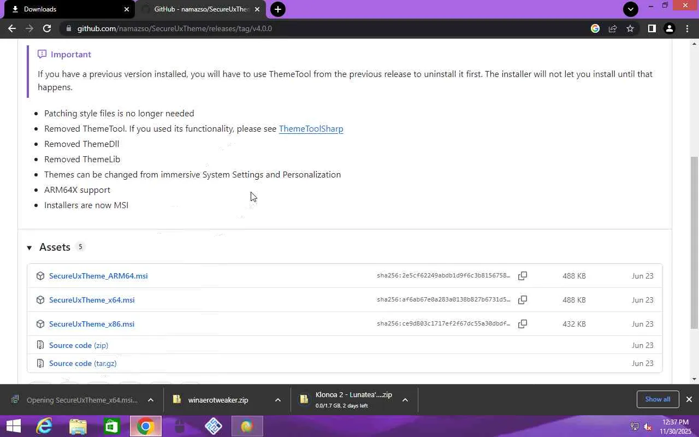699x437 pixels.
Task: Download SecureUxTheme_x64.msi from Assets
Action: pyautogui.click(x=92, y=300)
